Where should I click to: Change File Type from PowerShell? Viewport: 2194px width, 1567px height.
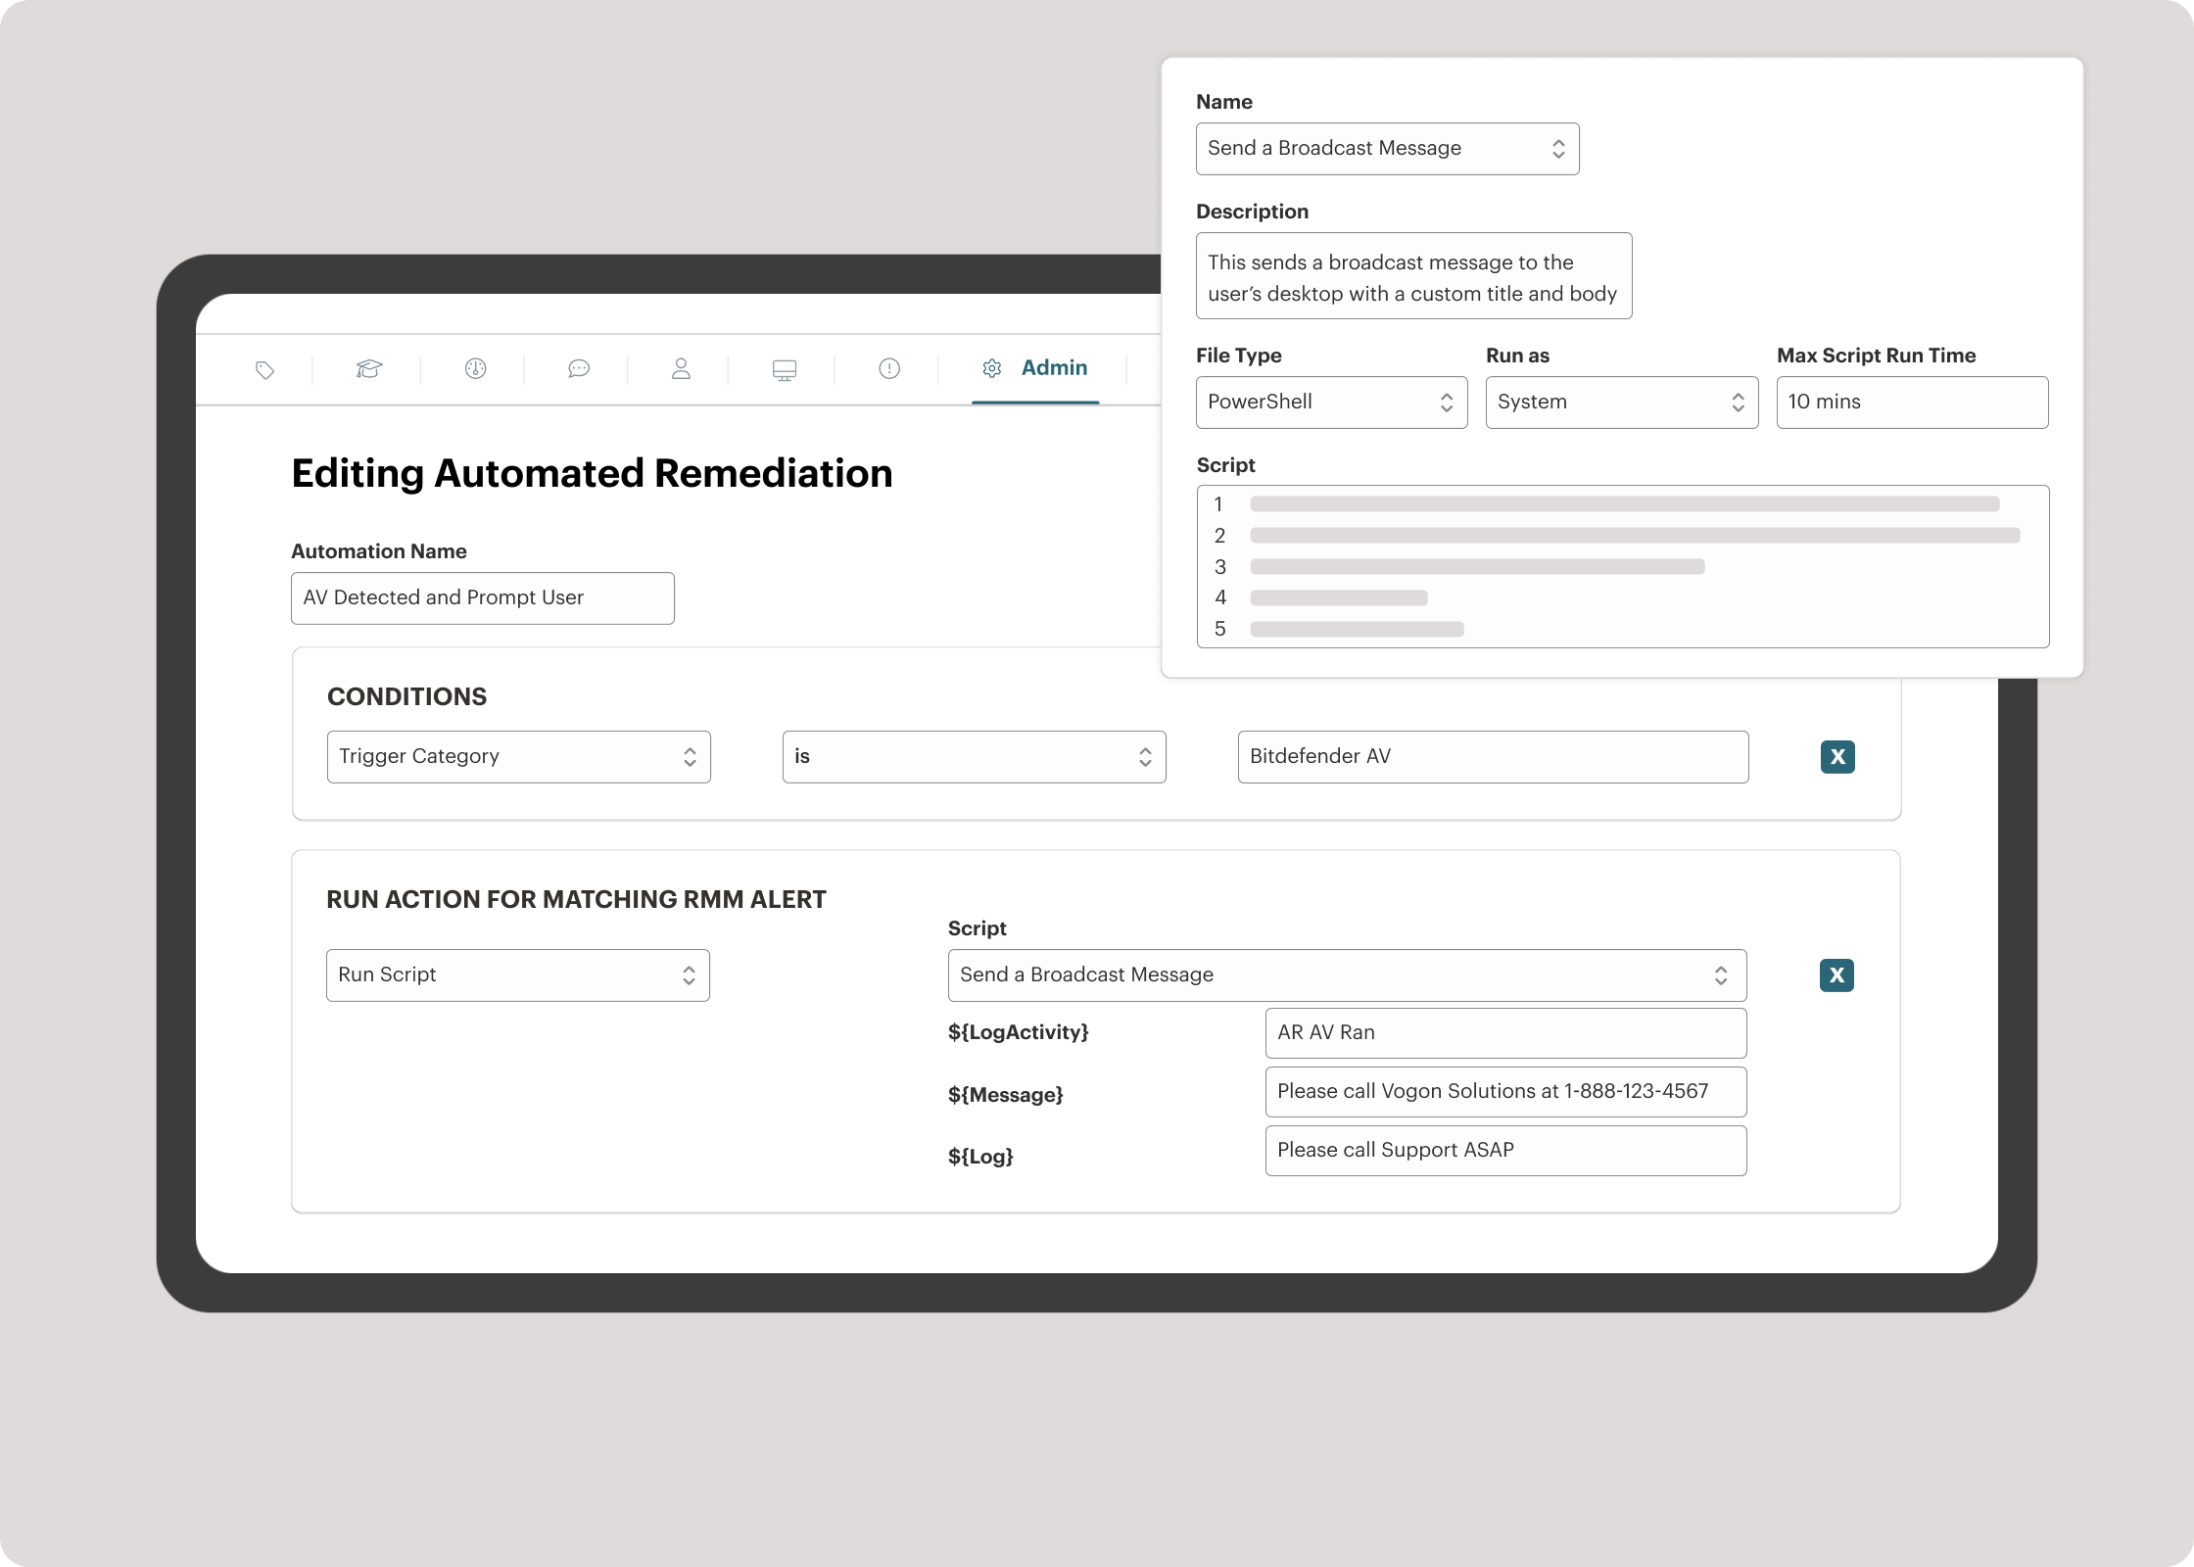tap(1331, 402)
